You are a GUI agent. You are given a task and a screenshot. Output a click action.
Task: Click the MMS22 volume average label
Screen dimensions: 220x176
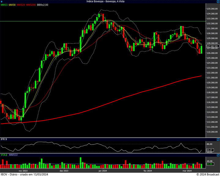click(x=13, y=155)
